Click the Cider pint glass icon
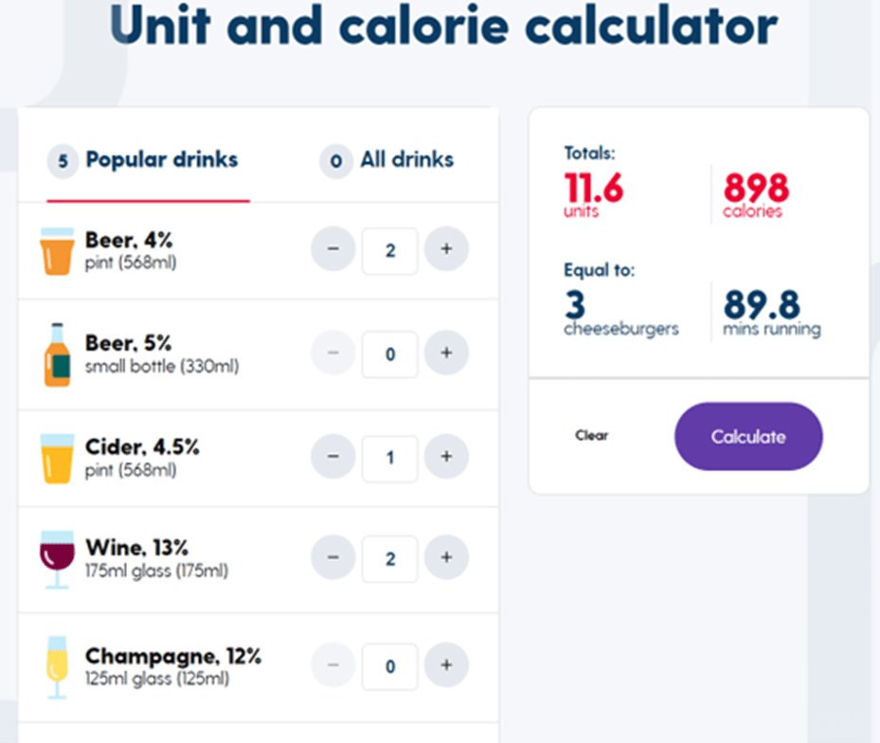 coord(57,459)
